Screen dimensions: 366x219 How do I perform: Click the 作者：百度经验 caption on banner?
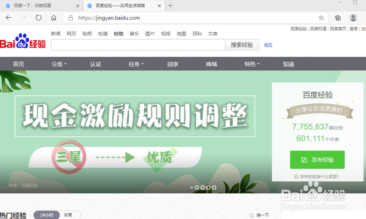pyautogui.click(x=23, y=185)
